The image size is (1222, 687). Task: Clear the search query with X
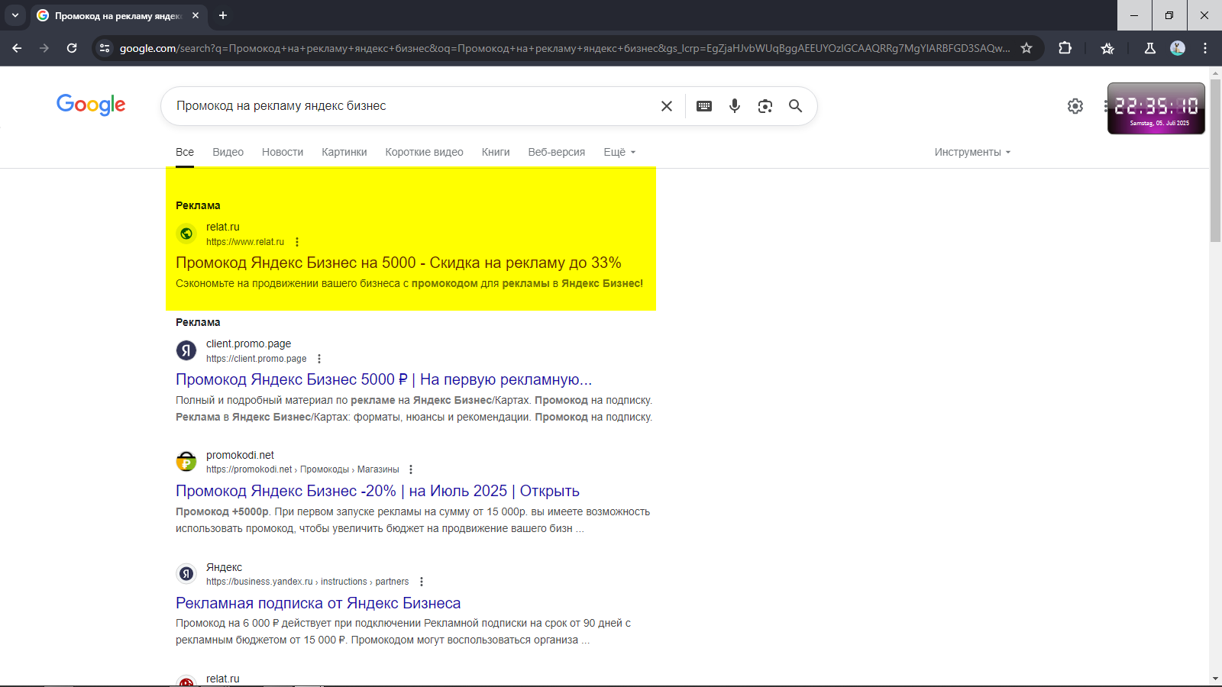point(667,106)
